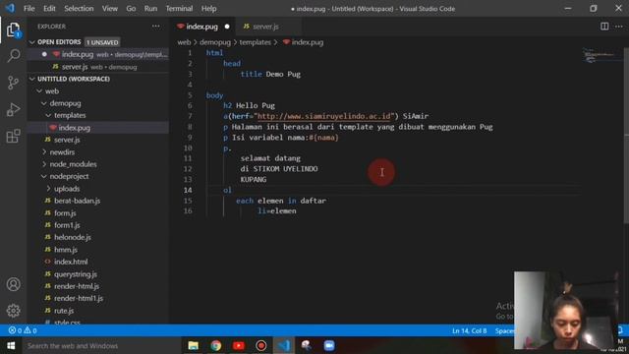Click the 1 Unsaved badge

coord(102,42)
